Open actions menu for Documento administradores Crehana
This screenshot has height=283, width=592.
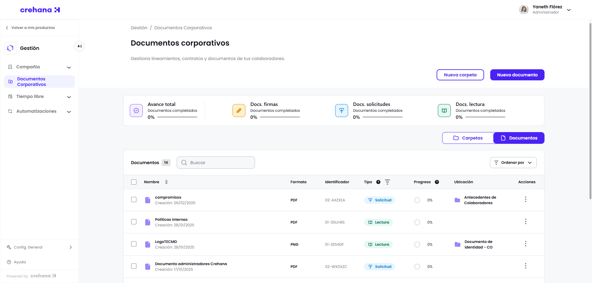(x=526, y=266)
